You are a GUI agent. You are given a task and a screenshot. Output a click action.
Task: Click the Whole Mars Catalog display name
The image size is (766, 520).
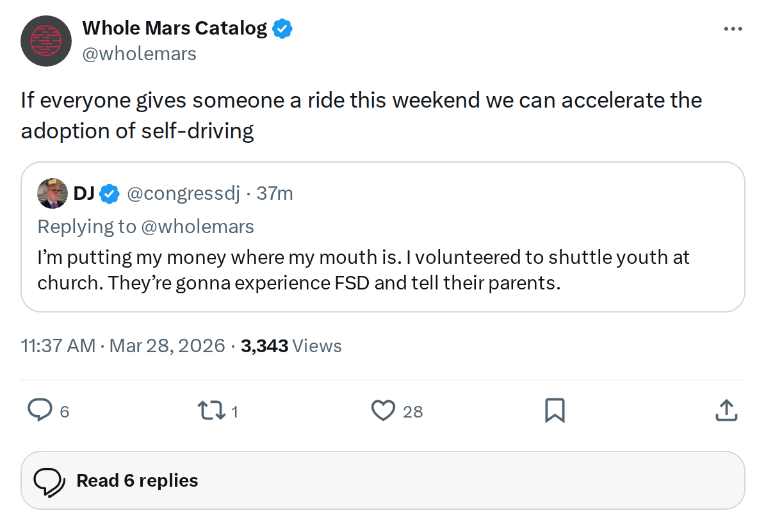click(174, 28)
